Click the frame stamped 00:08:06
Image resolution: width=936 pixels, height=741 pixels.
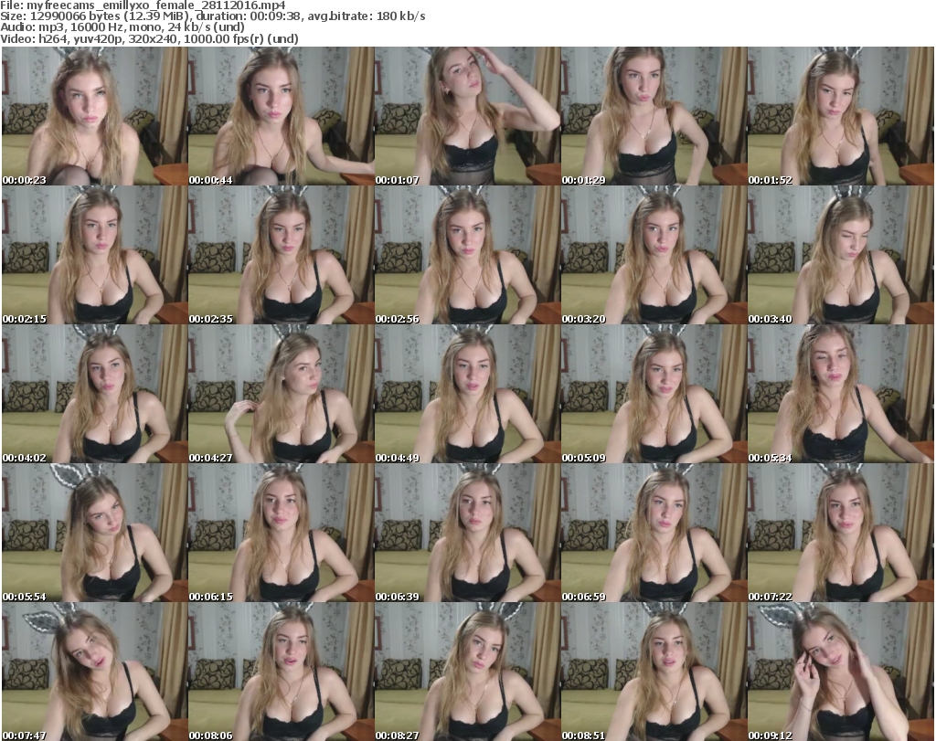pyautogui.click(x=282, y=672)
